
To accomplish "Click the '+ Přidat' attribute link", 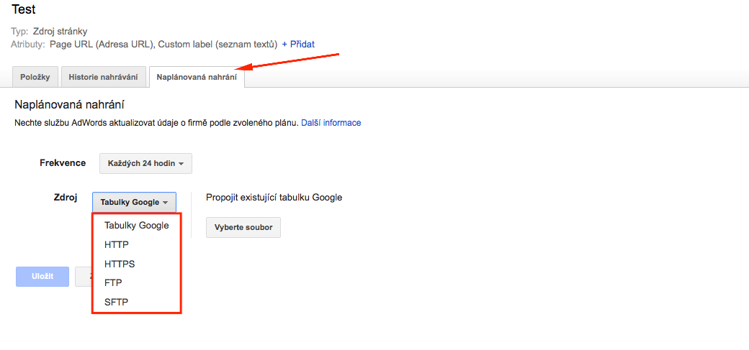I will click(x=298, y=45).
